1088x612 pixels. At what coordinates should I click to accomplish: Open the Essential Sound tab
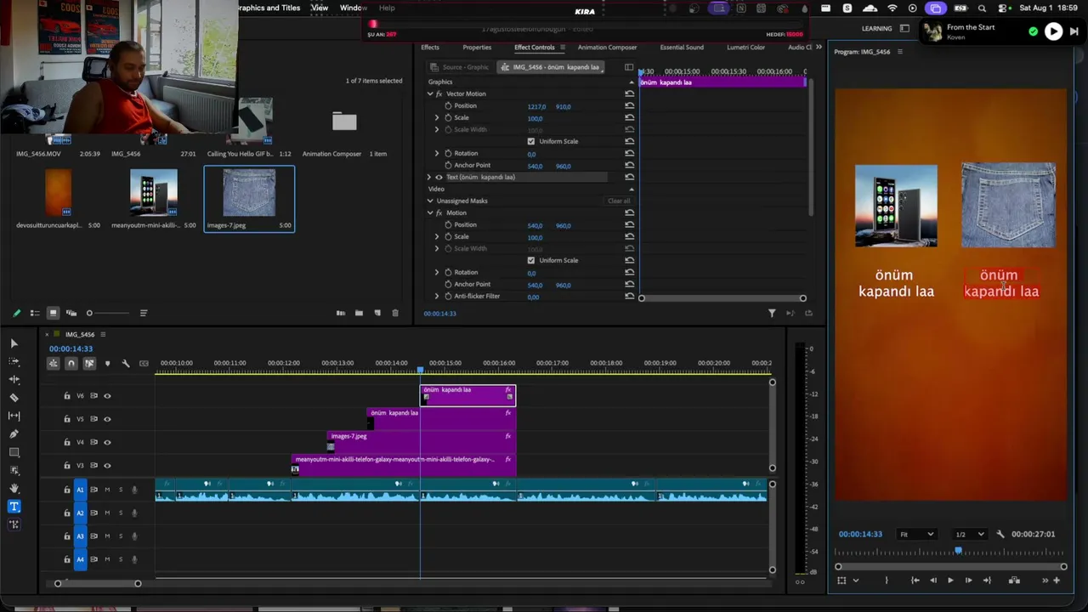[682, 48]
